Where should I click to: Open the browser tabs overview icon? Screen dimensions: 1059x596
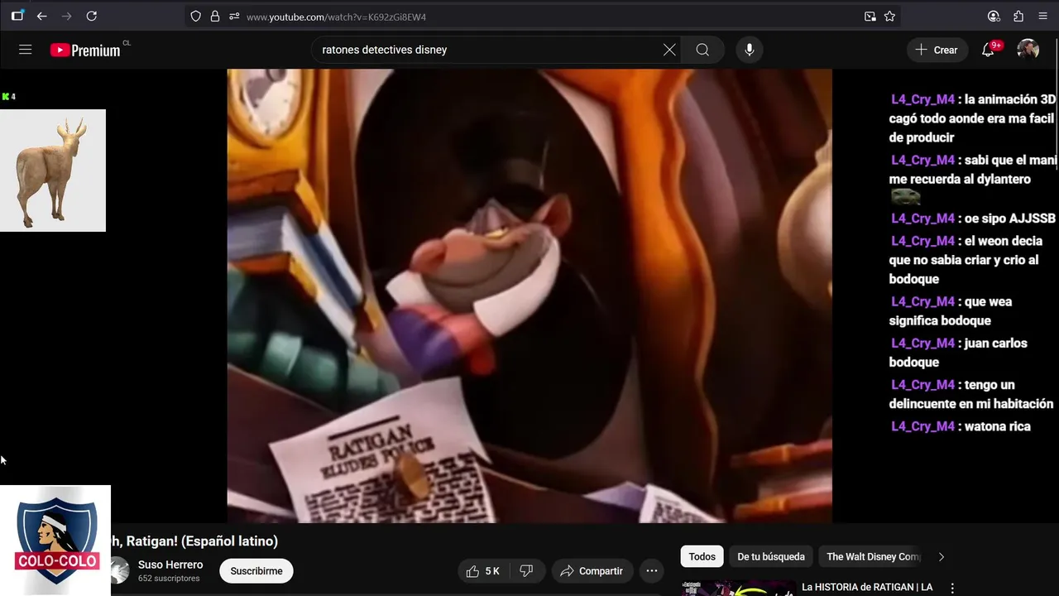(17, 16)
